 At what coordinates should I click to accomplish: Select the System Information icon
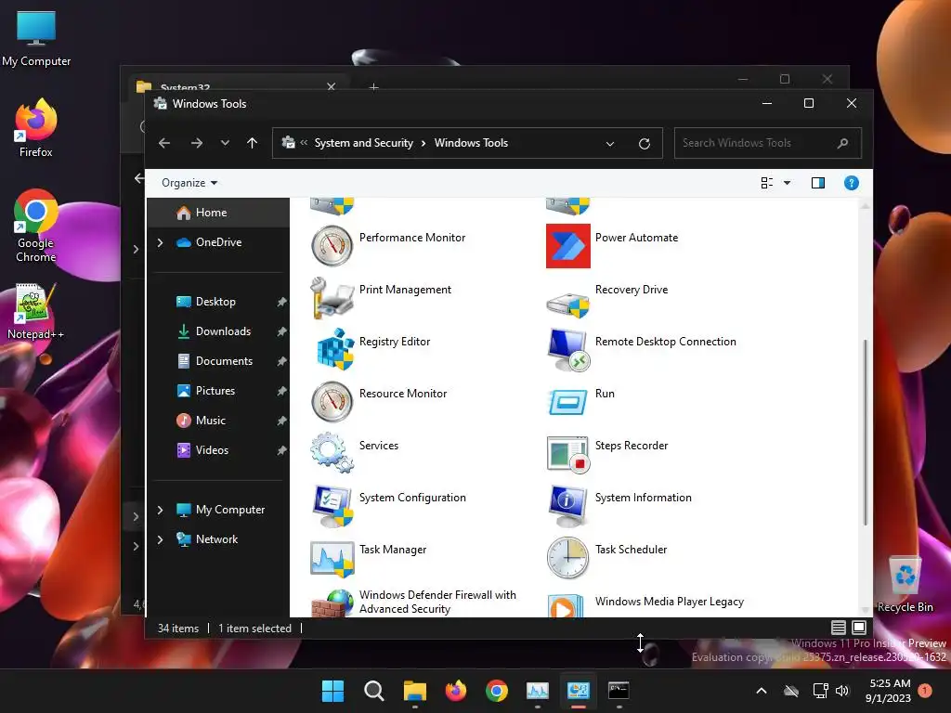[567, 506]
